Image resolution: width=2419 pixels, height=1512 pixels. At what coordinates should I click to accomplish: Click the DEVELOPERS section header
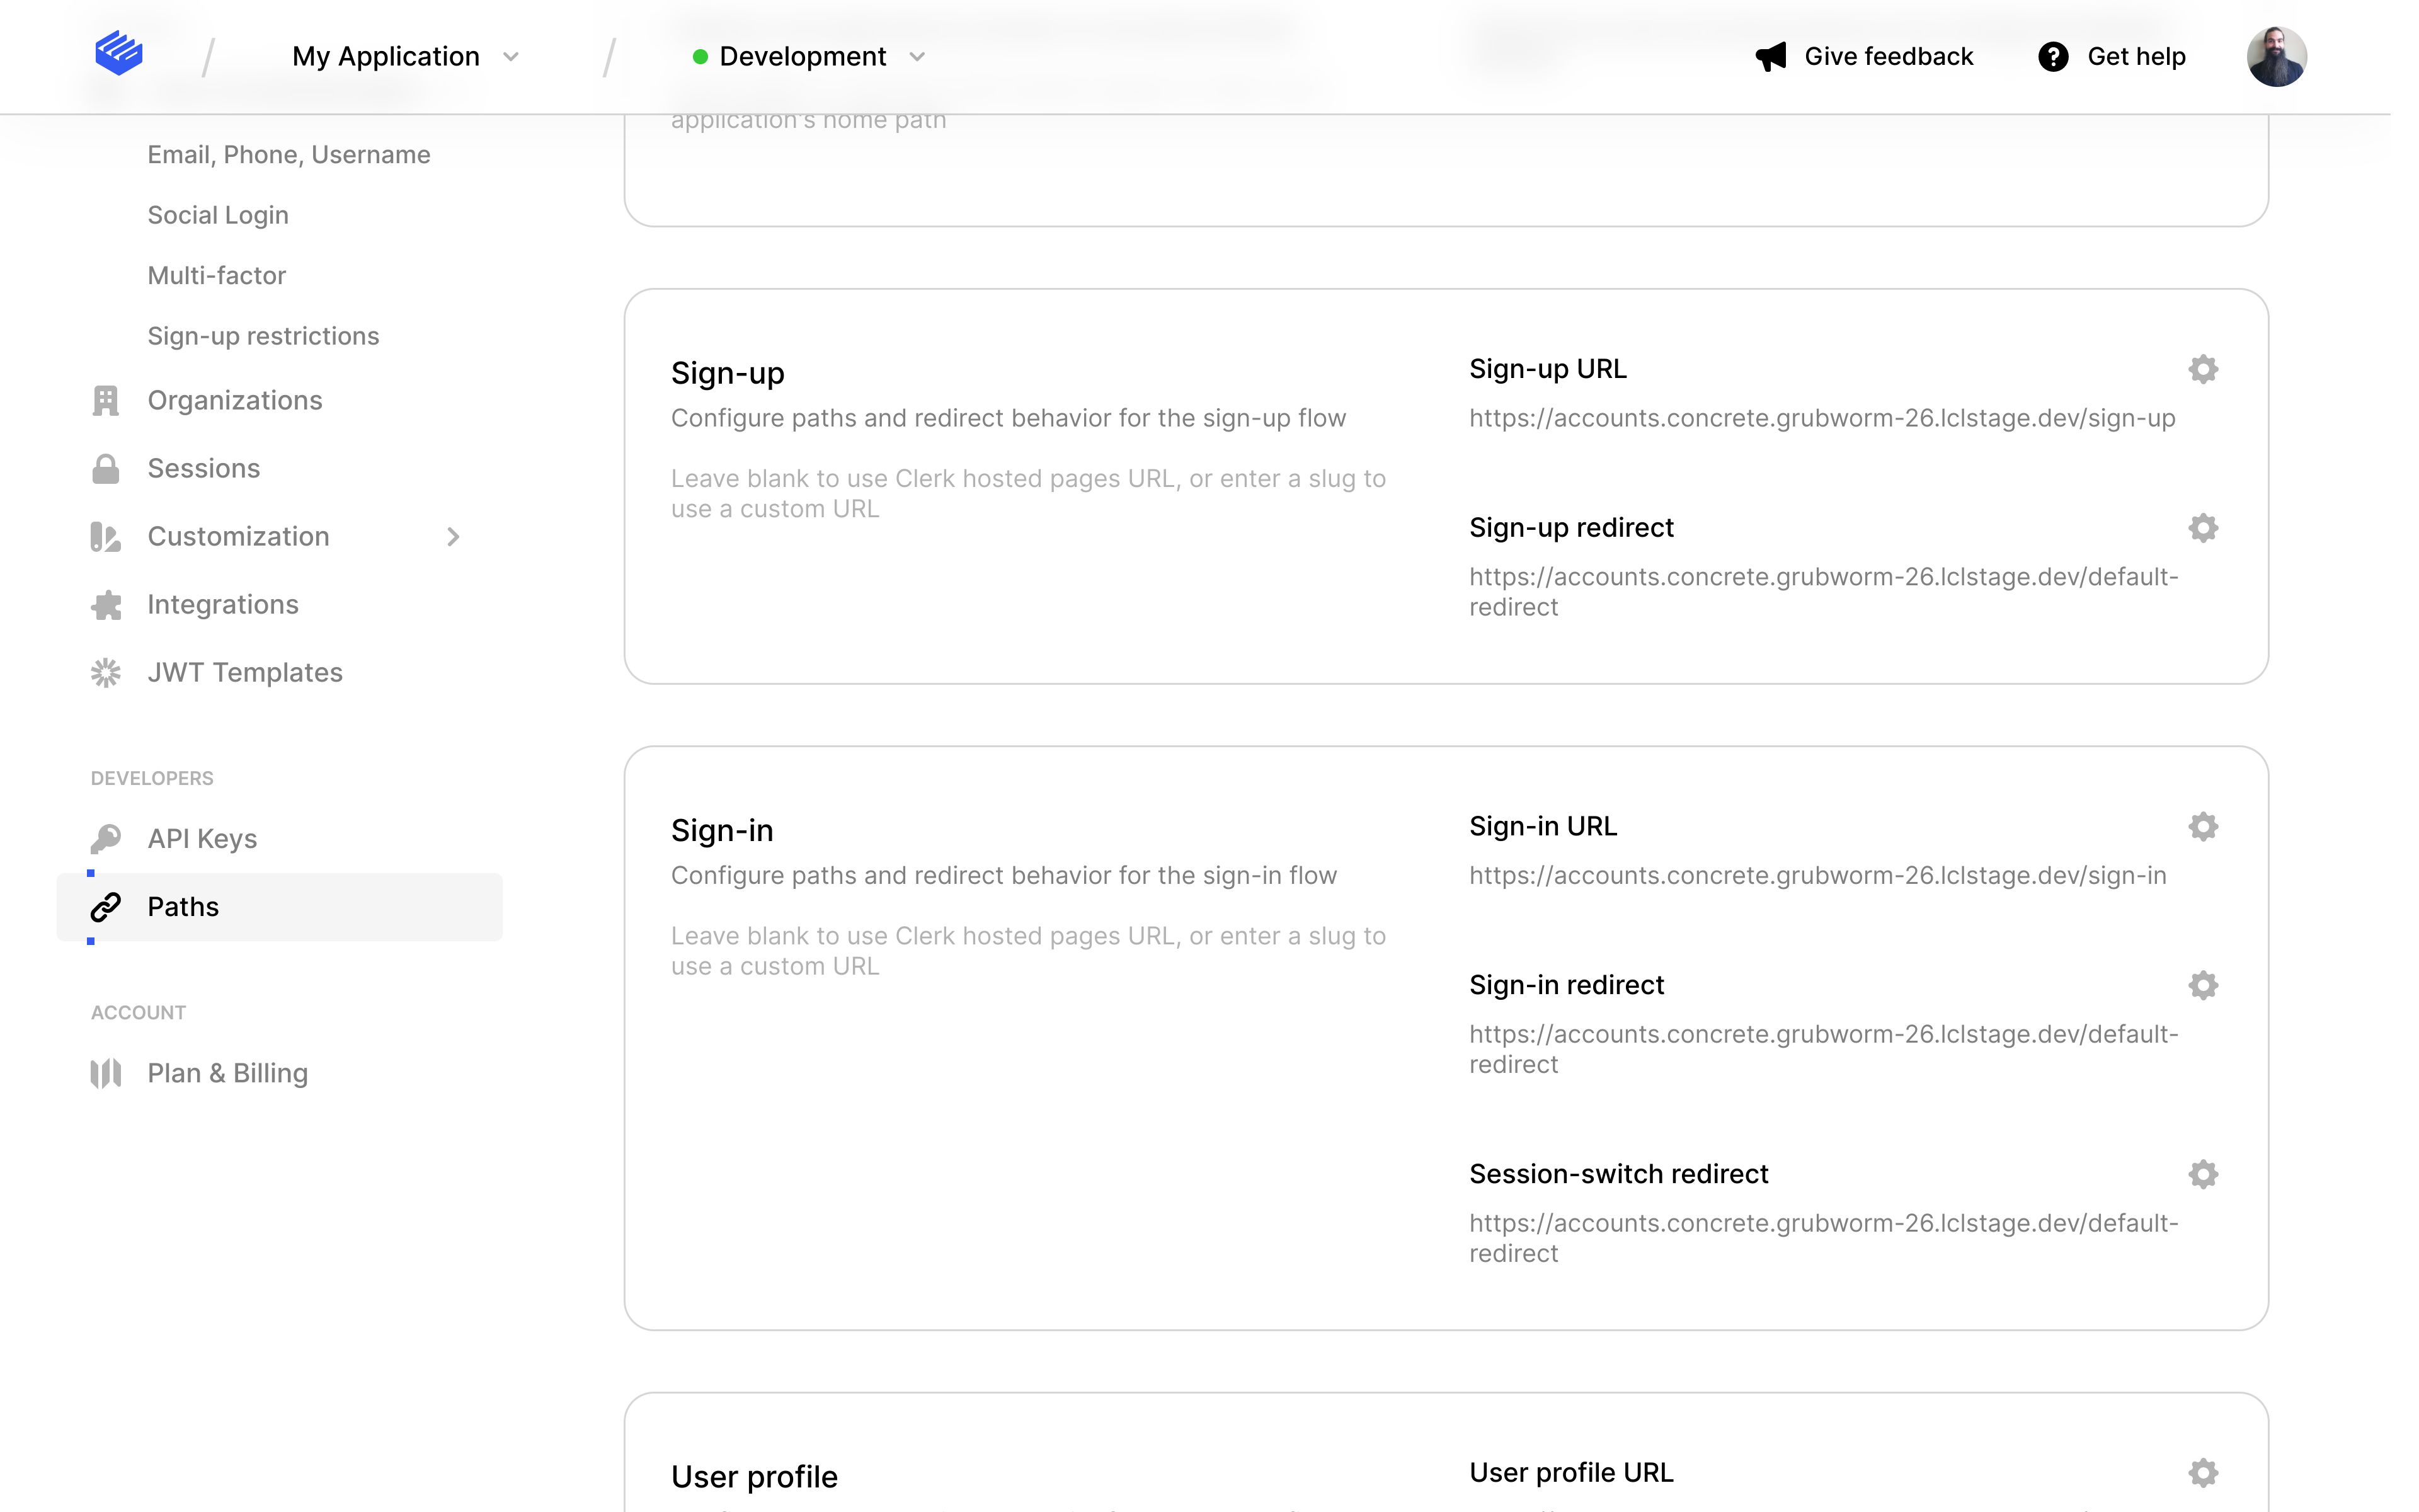click(x=152, y=779)
